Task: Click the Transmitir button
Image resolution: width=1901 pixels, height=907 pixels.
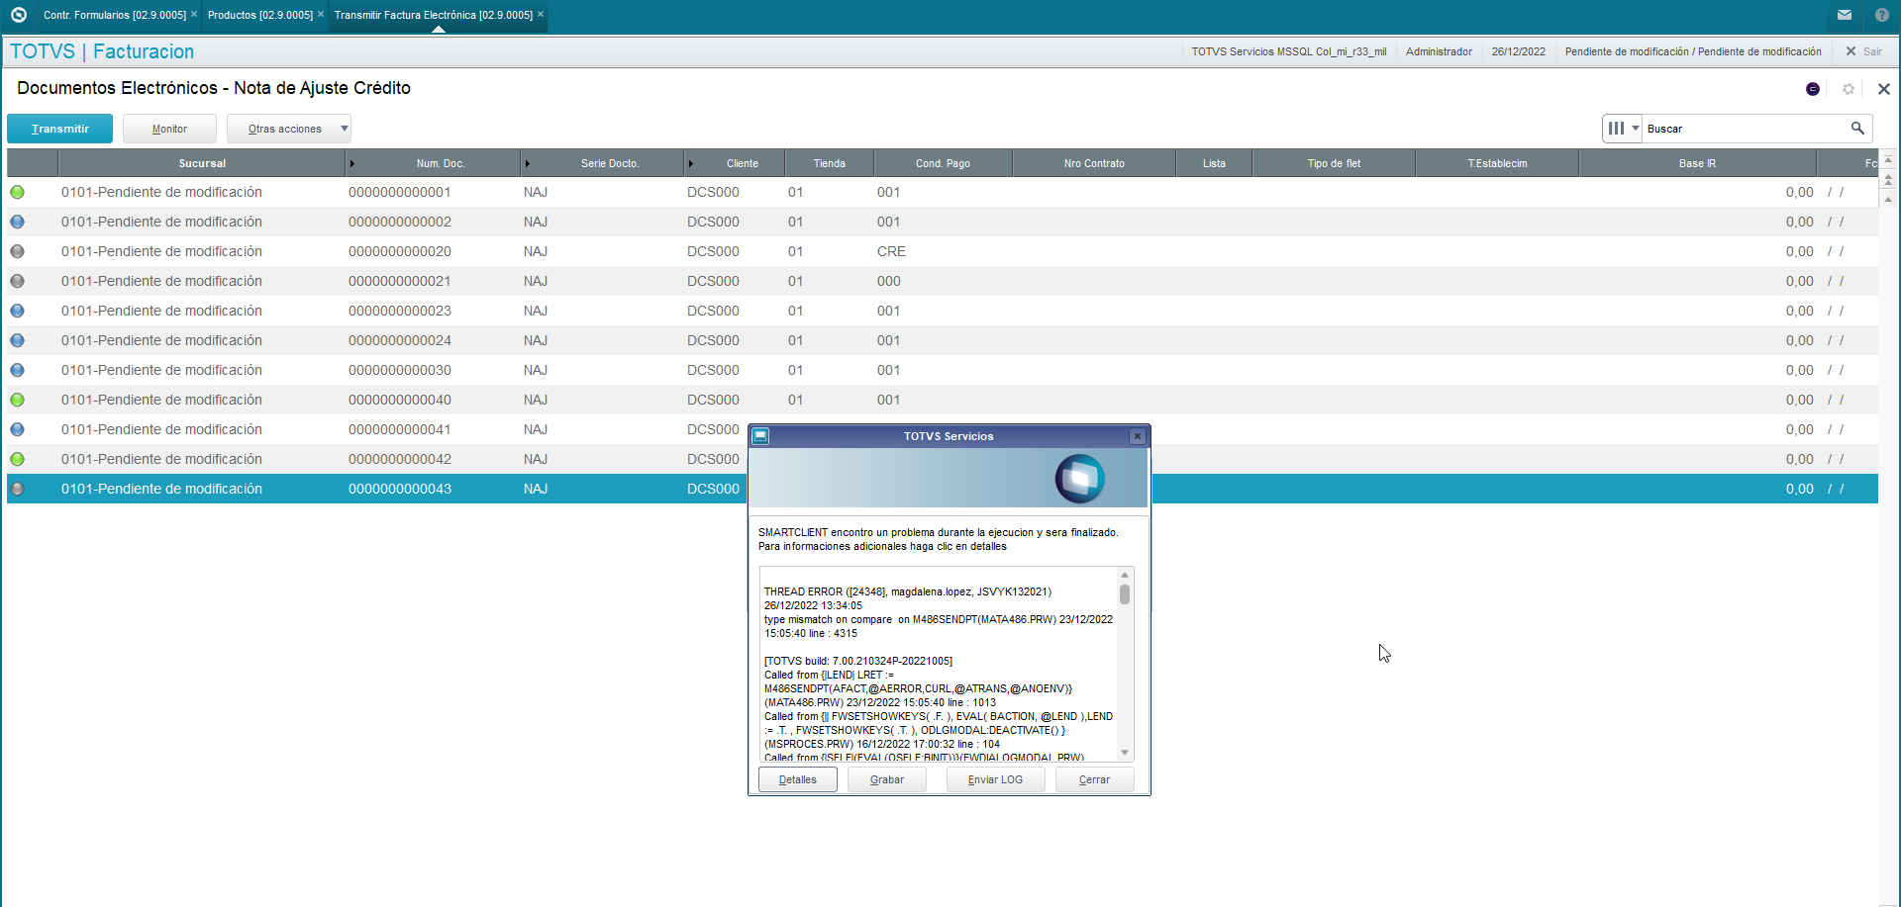Action: (59, 129)
